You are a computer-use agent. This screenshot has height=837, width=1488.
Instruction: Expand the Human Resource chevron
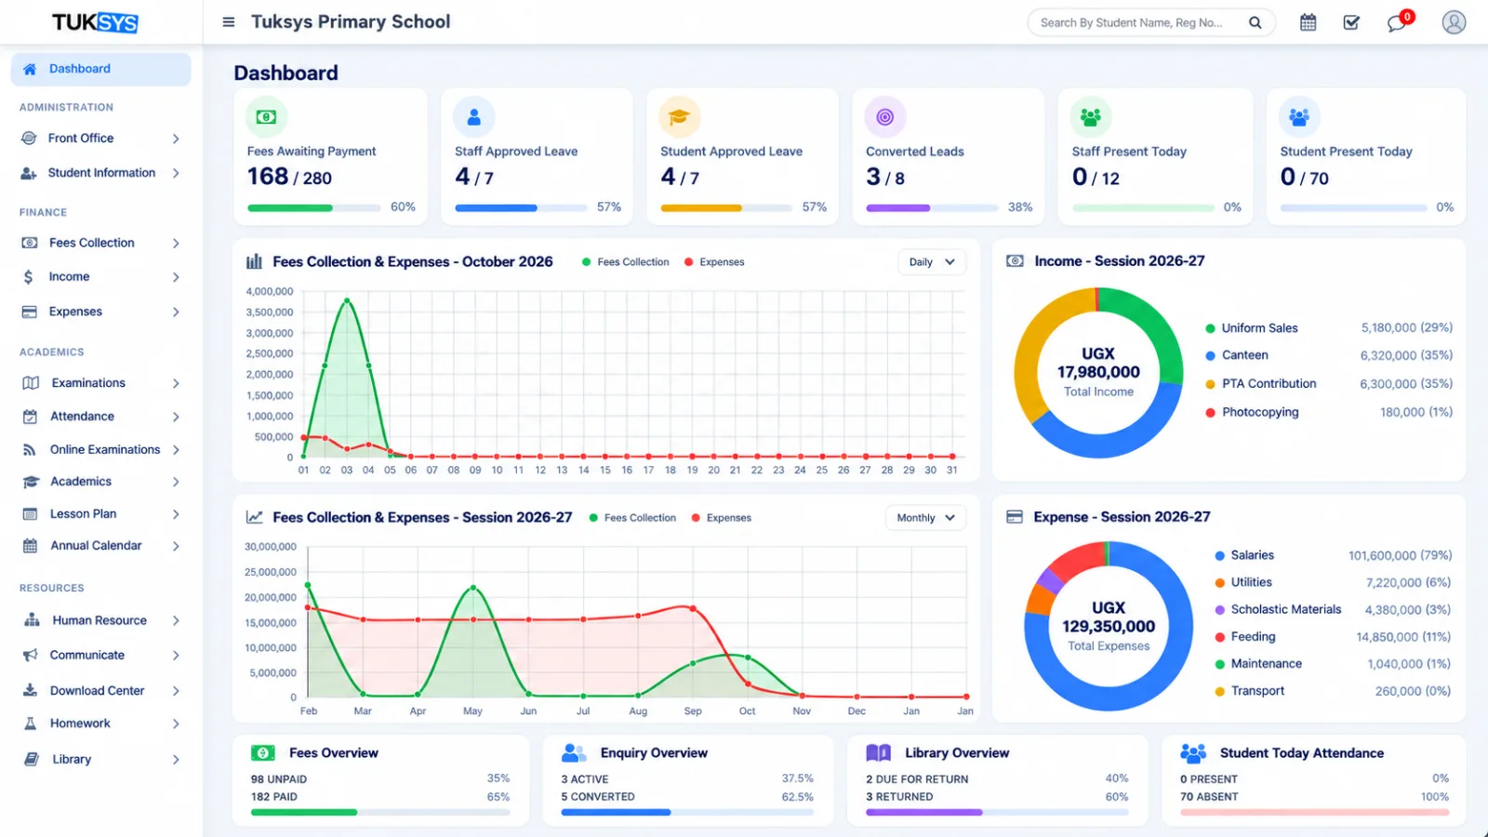pyautogui.click(x=176, y=621)
